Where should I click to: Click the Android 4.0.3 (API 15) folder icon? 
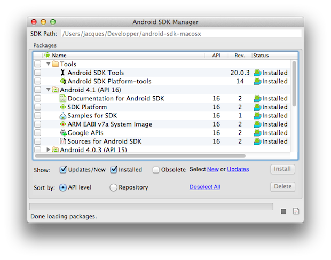[x=55, y=149]
